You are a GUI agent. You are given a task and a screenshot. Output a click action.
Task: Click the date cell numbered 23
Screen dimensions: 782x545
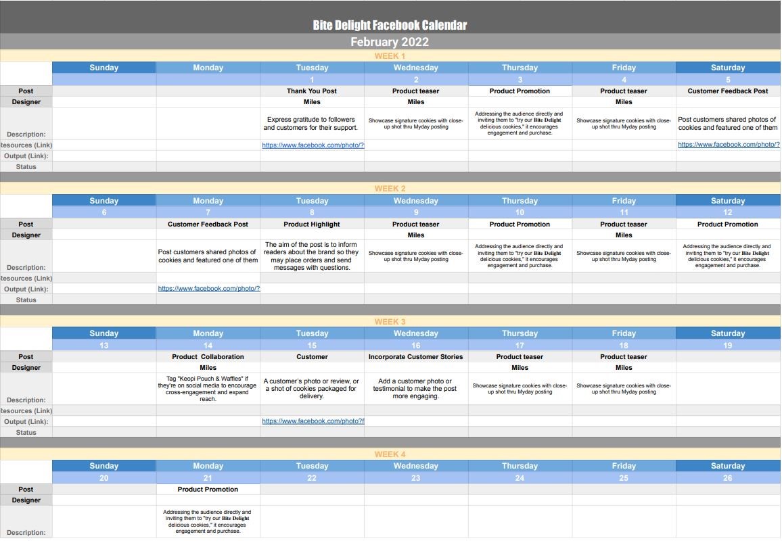point(416,477)
